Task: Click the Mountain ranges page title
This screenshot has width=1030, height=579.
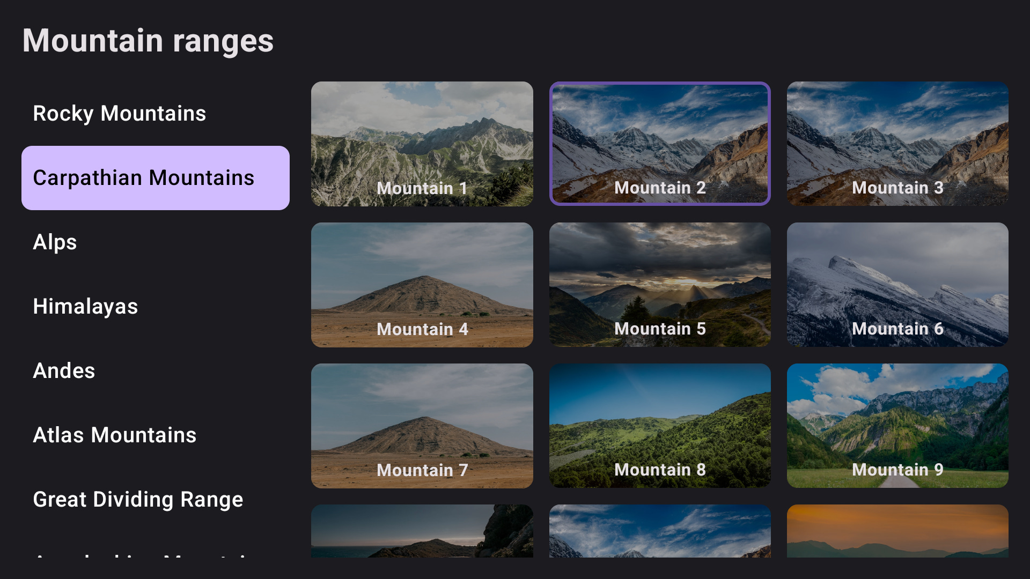Action: [x=148, y=40]
